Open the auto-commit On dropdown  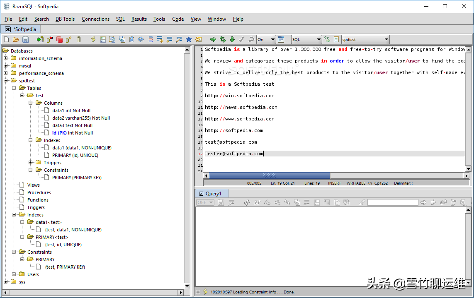(x=266, y=39)
